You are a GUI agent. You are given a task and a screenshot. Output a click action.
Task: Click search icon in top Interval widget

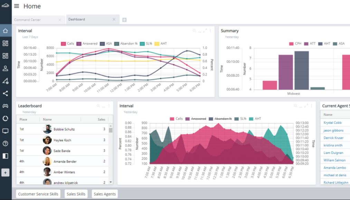click(x=194, y=30)
